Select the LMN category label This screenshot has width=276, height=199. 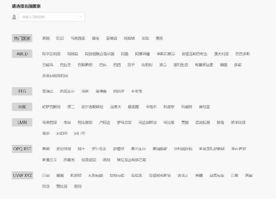coord(22,122)
